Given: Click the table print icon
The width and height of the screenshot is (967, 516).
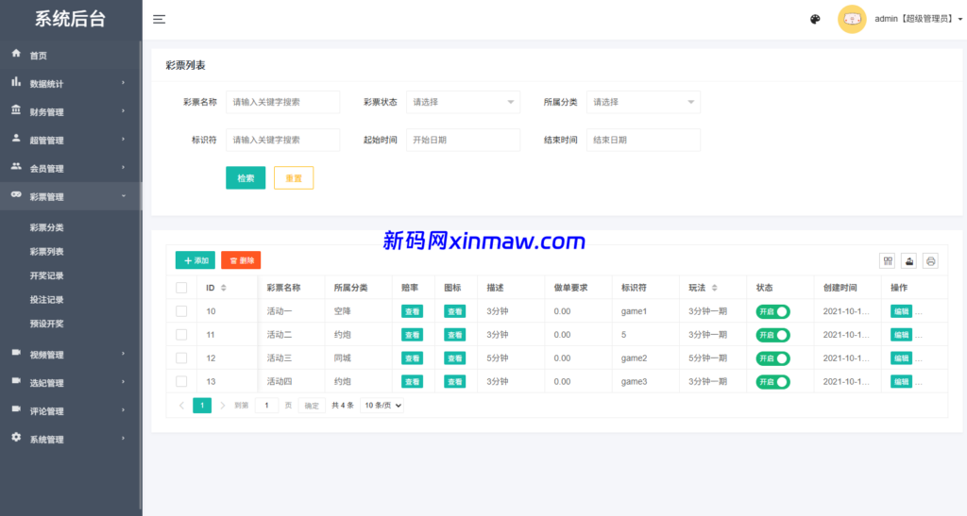Looking at the screenshot, I should [930, 261].
